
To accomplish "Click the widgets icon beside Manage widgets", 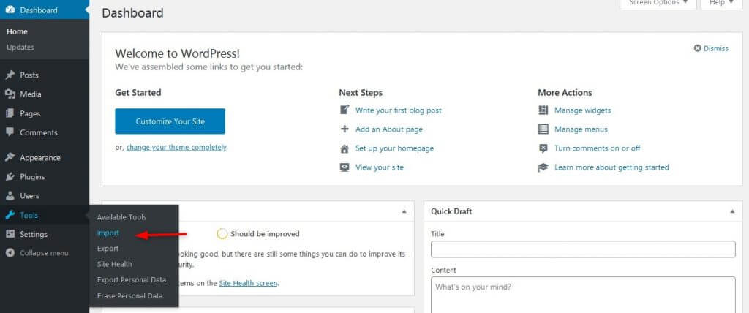I will click(543, 110).
